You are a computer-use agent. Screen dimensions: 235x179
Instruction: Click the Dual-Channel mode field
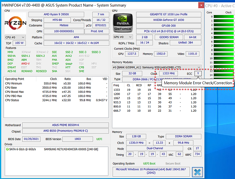pyautogui.click(x=154, y=148)
